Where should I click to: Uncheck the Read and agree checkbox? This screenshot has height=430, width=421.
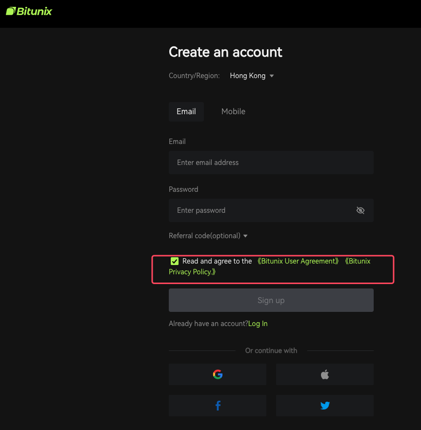pos(175,261)
